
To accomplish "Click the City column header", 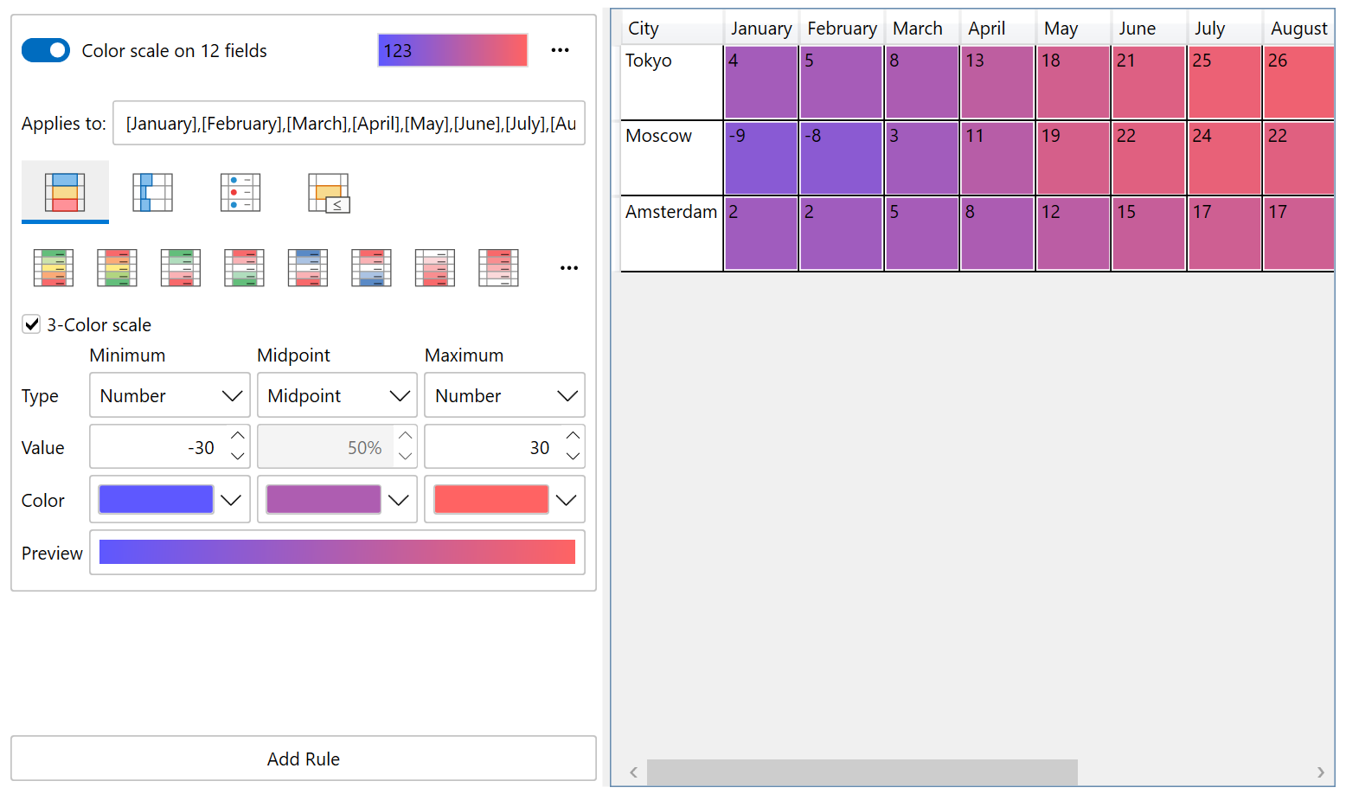I will [672, 29].
